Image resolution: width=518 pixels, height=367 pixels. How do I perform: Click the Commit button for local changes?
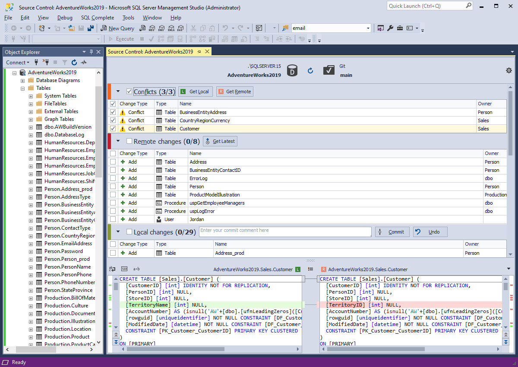click(x=392, y=231)
